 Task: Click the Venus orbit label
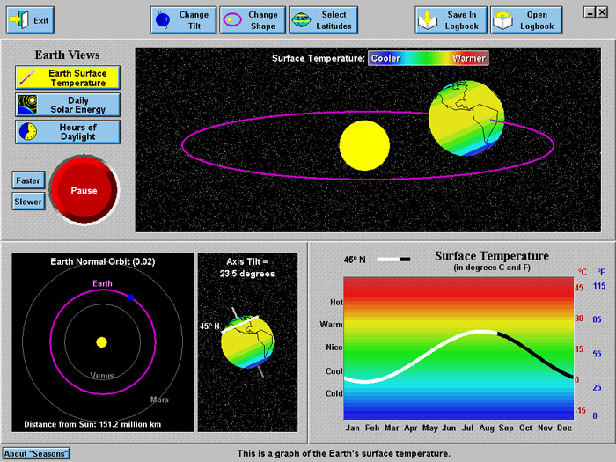coord(102,376)
